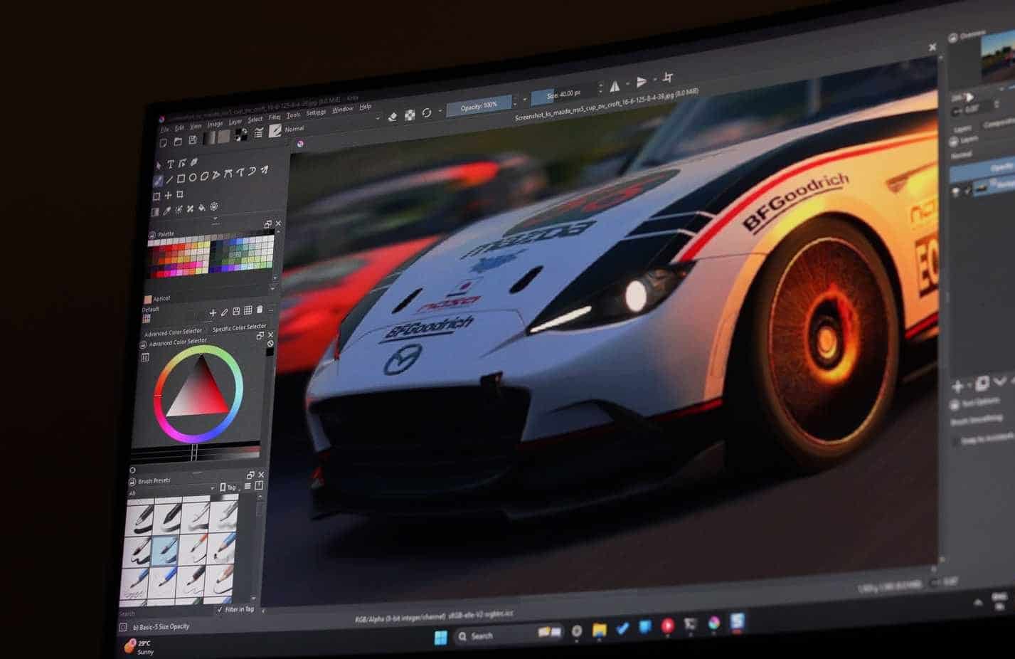Screen dimensions: 1015x659
Task: Open the Layer menu
Action: (x=235, y=122)
